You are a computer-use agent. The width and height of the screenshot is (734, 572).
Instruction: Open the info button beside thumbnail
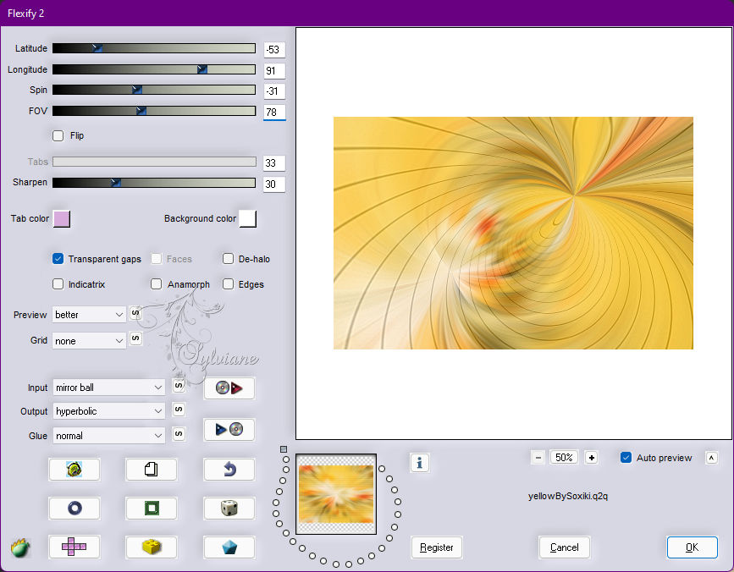419,463
